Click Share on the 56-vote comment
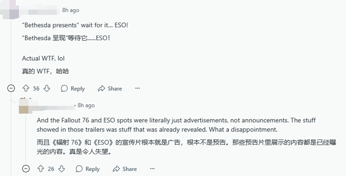This screenshot has height=176, width=346. 110,88
